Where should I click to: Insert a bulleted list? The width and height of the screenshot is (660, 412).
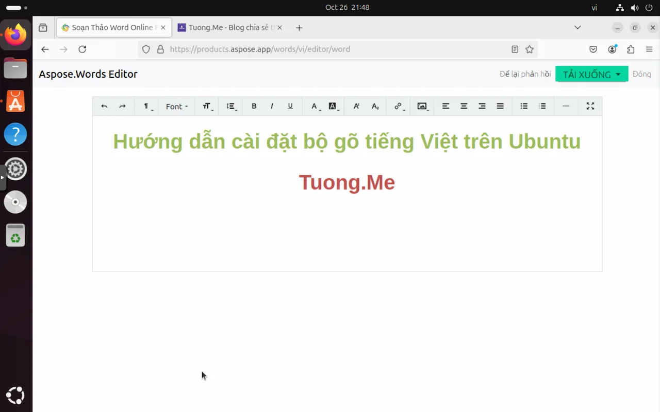pos(524,106)
